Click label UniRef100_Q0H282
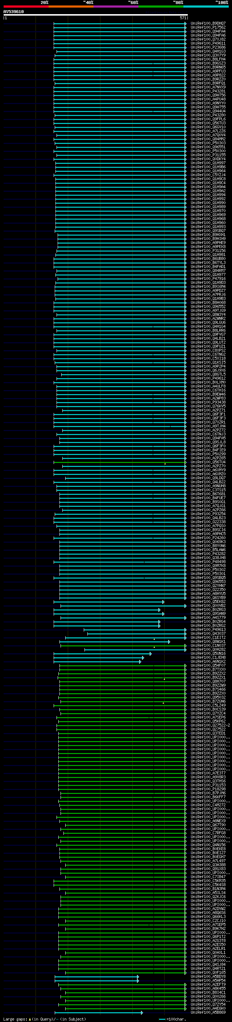The image size is (232, 1022). 208,649
